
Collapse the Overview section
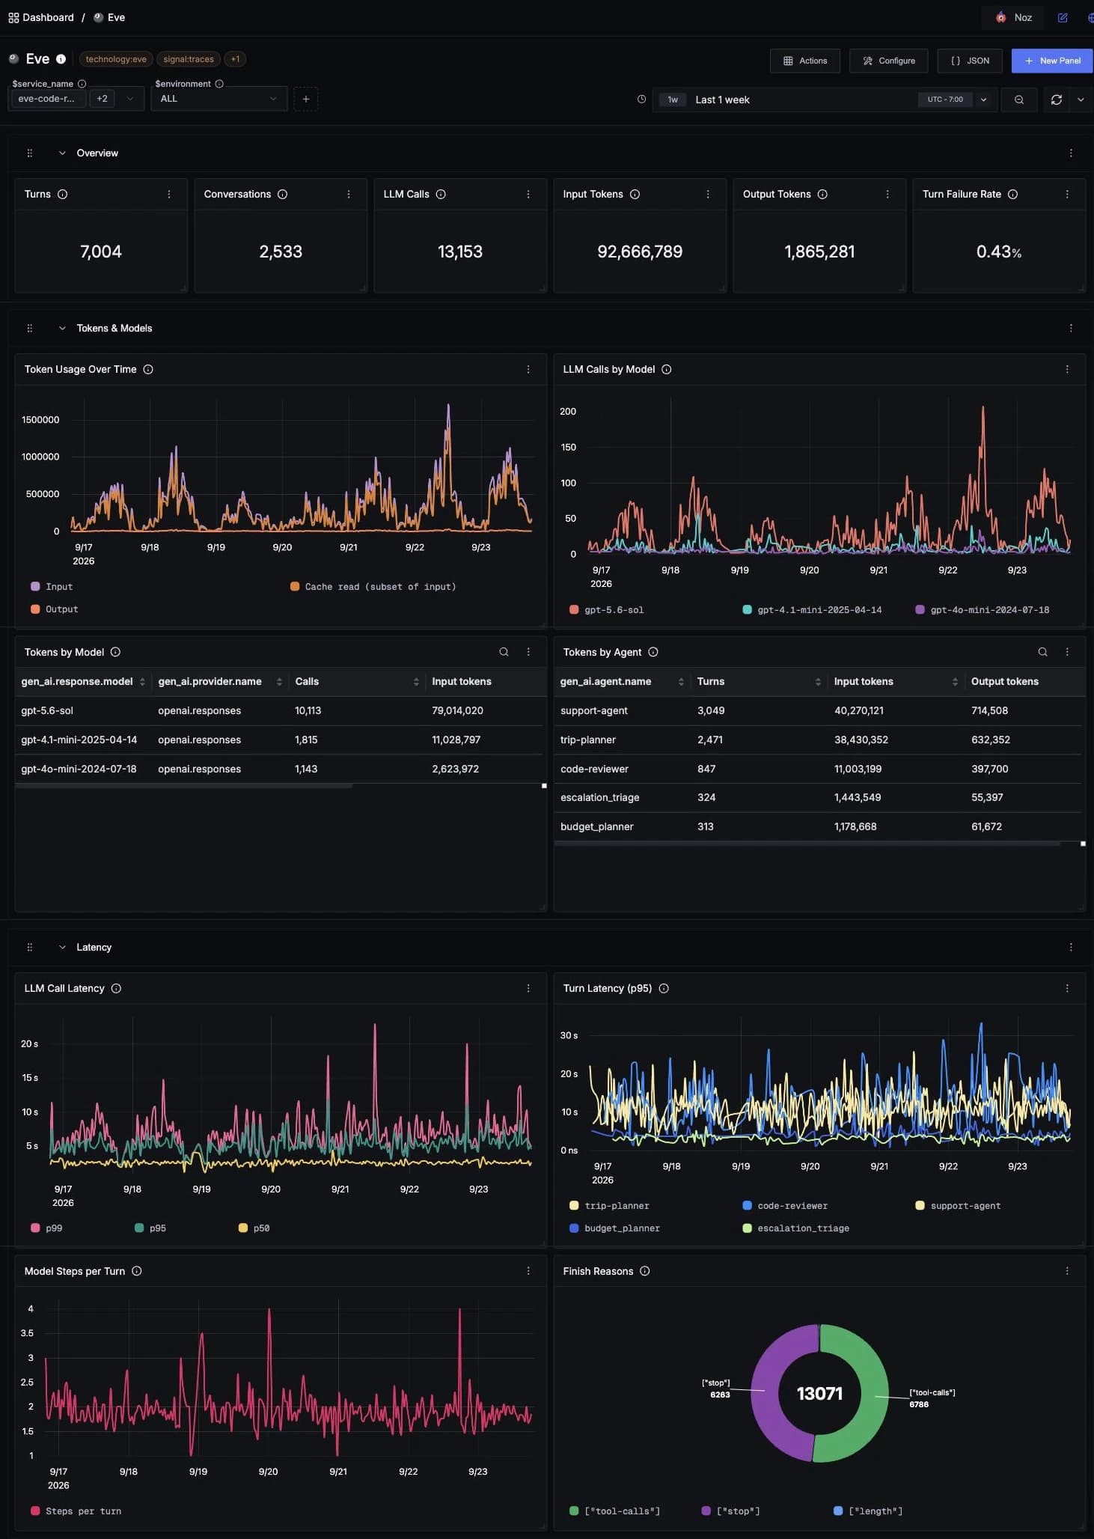click(x=62, y=153)
